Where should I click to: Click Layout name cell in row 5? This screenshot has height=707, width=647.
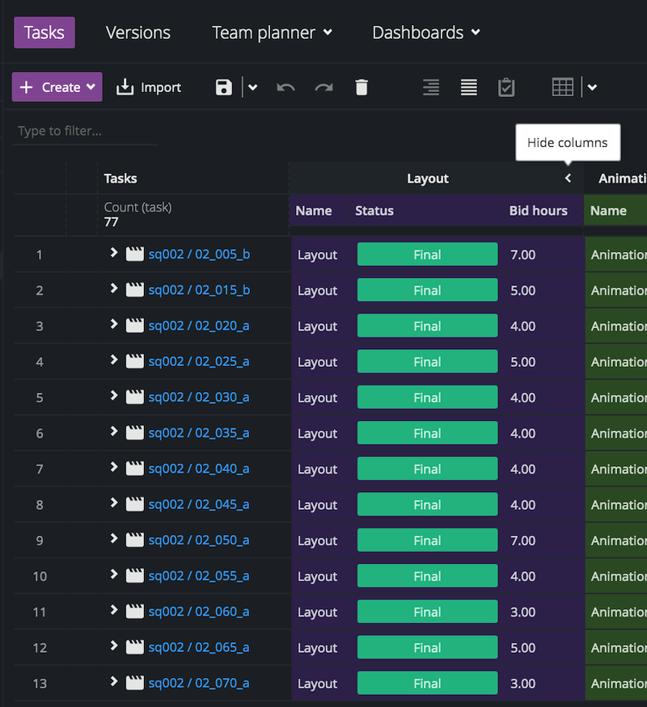317,398
